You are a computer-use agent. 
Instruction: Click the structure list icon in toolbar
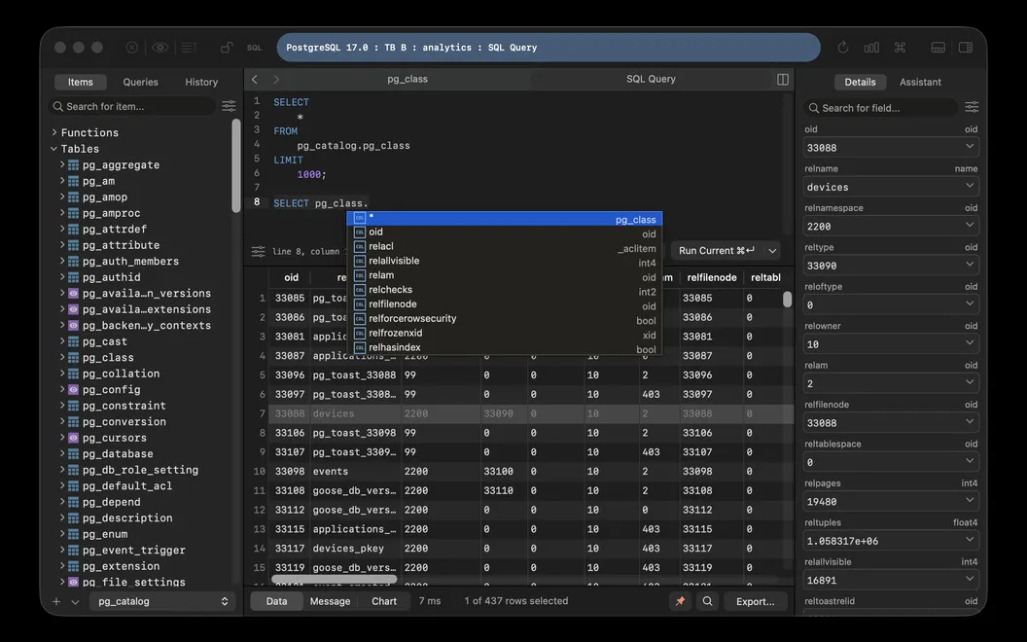pos(189,47)
